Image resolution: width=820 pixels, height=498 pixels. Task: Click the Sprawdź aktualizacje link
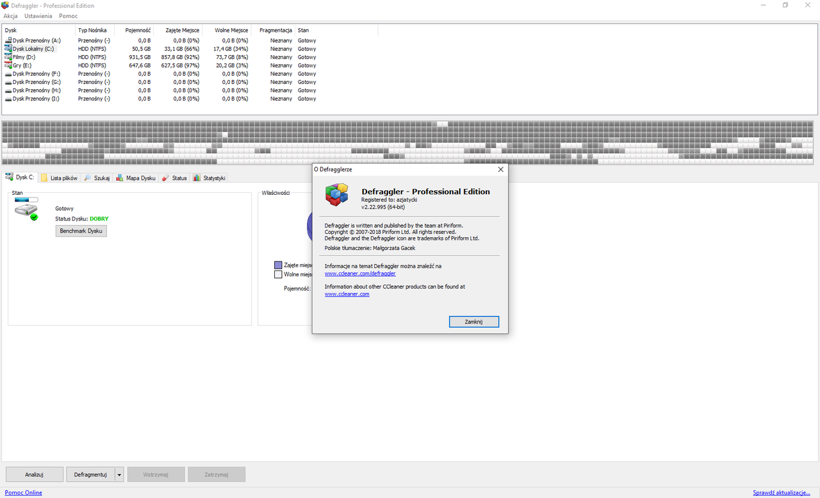(782, 493)
